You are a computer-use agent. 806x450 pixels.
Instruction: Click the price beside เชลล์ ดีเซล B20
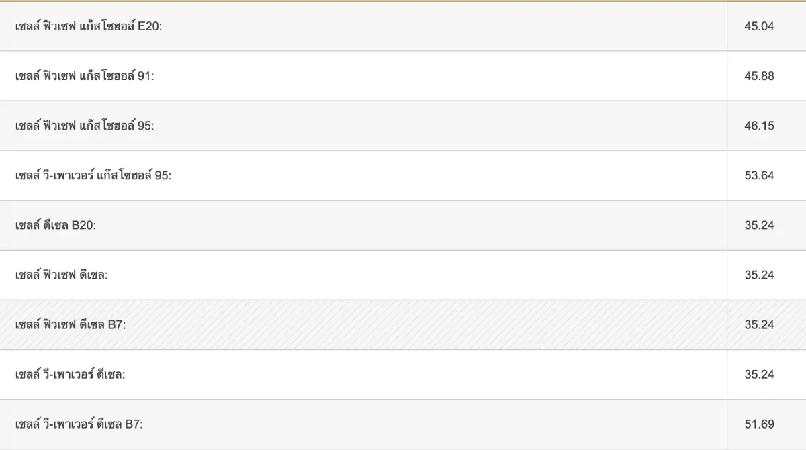click(x=759, y=225)
